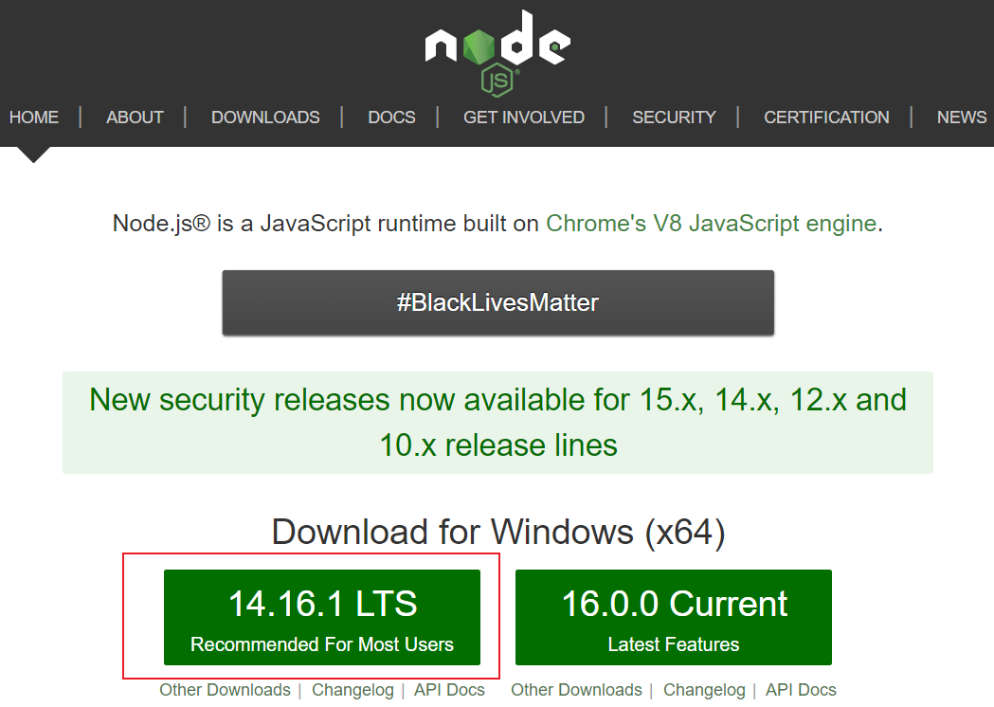Open the HOME menu item
The height and width of the screenshot is (707, 994).
[x=33, y=118]
